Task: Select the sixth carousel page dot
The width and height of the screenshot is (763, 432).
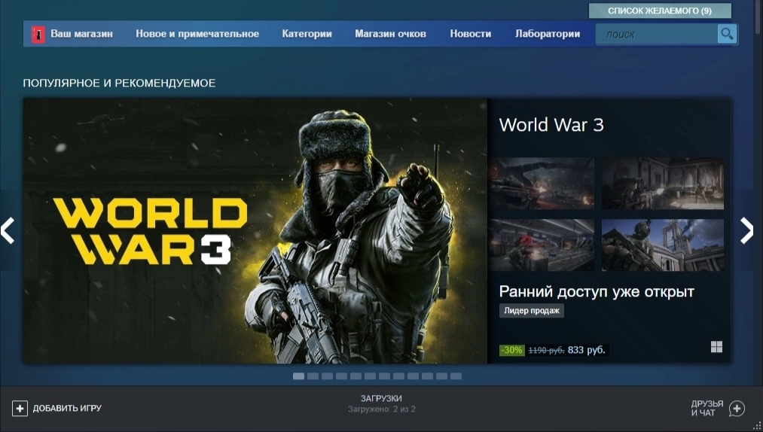Action: pyautogui.click(x=371, y=376)
